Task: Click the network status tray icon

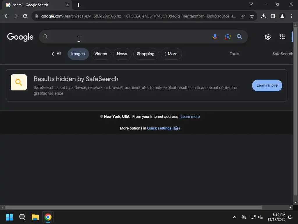Action: tap(253, 217)
